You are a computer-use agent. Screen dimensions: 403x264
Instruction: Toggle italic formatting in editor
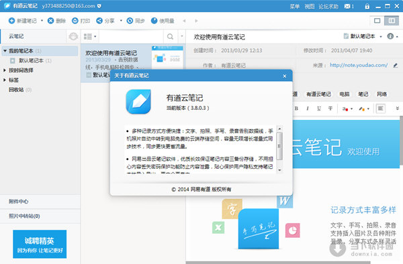pos(308,109)
